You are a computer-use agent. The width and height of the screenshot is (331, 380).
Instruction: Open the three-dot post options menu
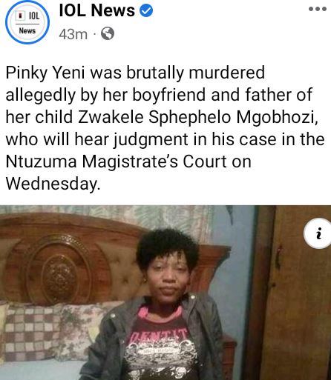click(318, 9)
